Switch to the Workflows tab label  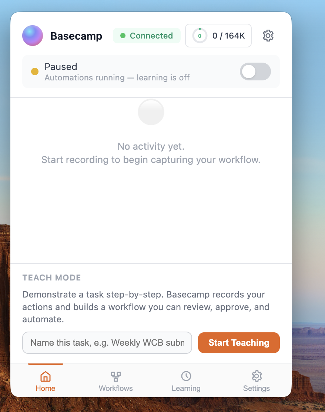[116, 388]
